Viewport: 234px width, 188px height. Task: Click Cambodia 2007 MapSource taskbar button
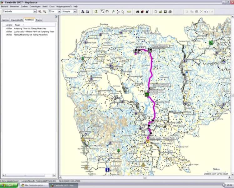click(64, 185)
